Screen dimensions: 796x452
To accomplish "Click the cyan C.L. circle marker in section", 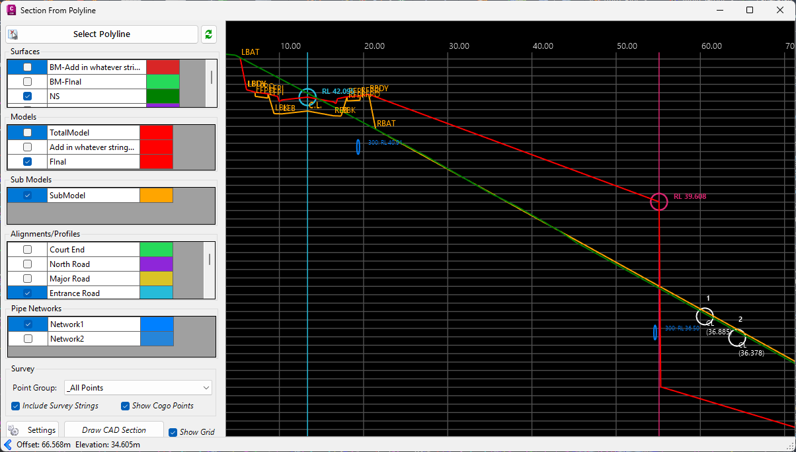I will [307, 97].
